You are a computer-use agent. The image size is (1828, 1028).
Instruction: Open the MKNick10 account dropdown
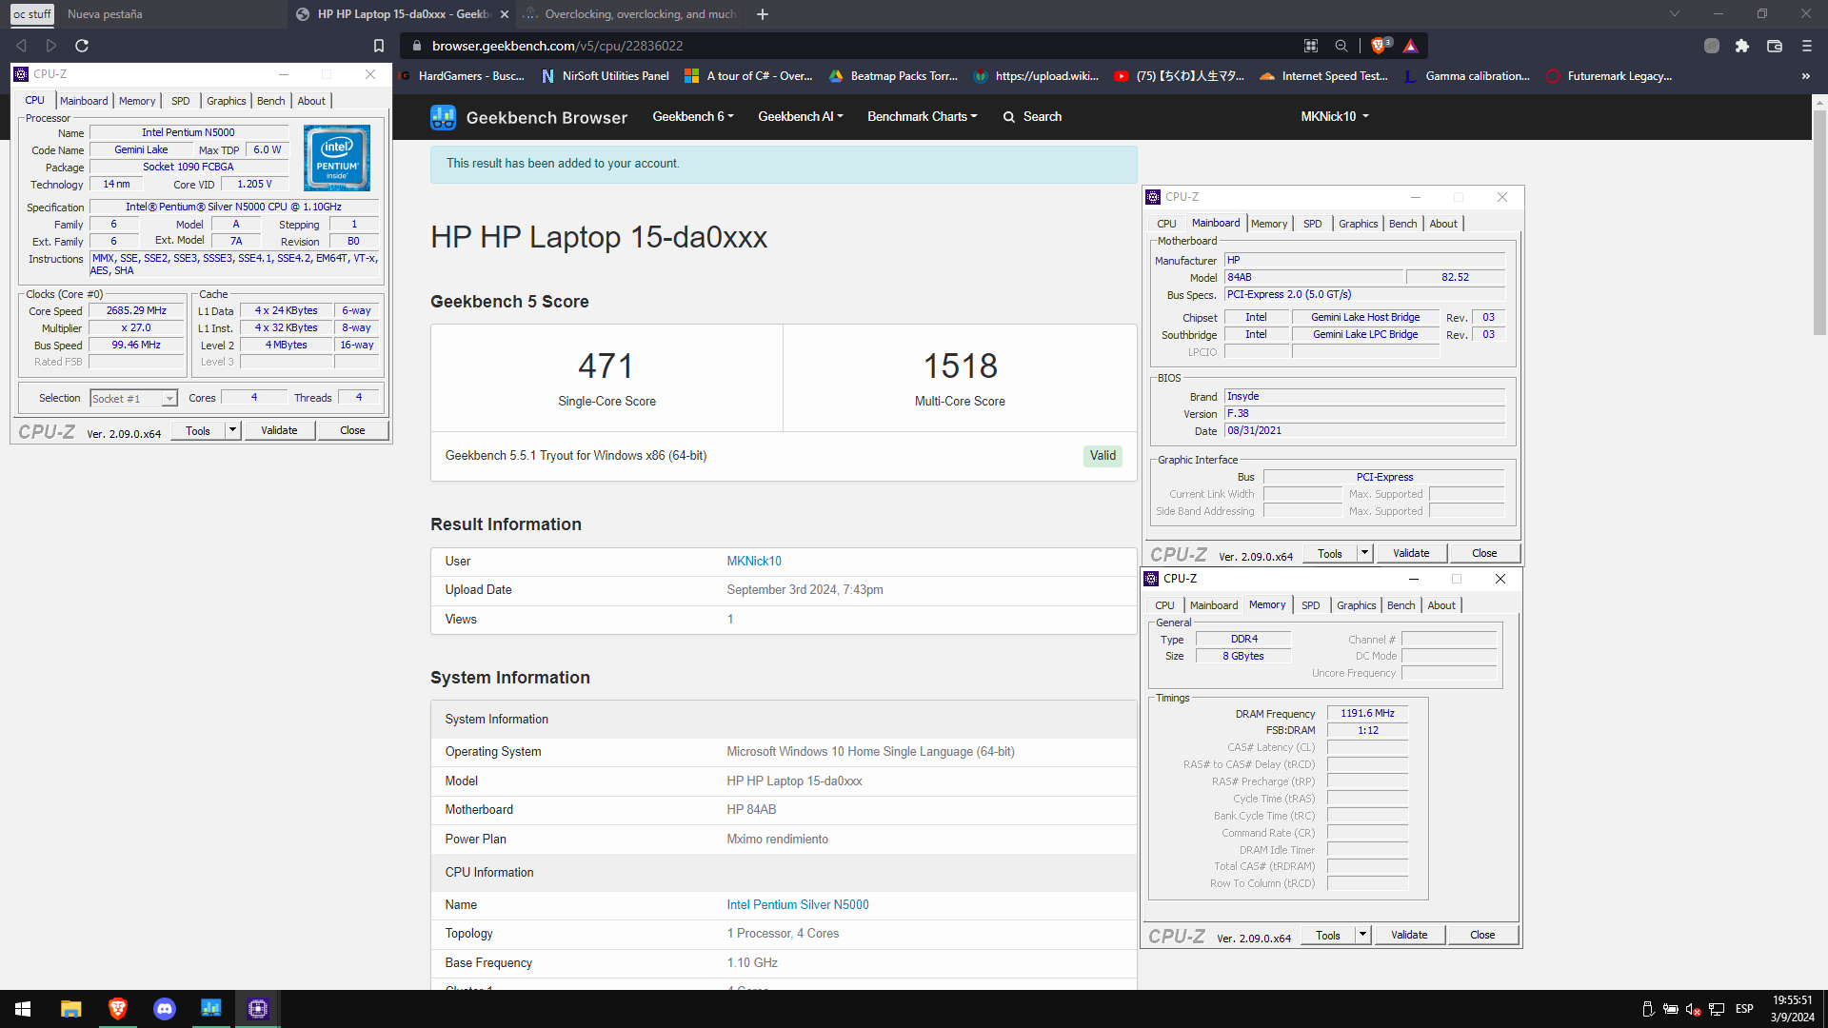click(1335, 116)
